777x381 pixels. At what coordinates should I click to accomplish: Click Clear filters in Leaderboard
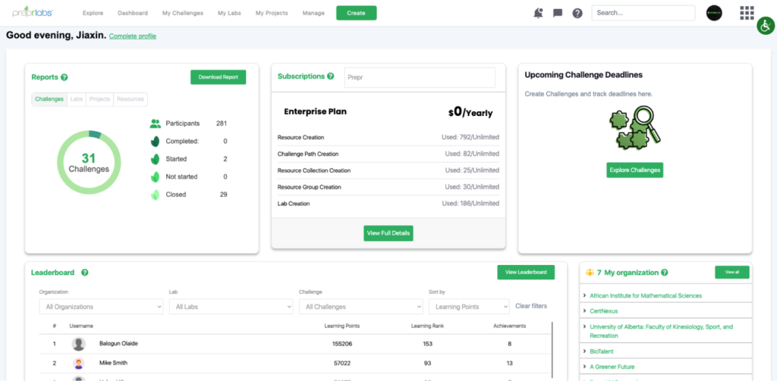(531, 306)
